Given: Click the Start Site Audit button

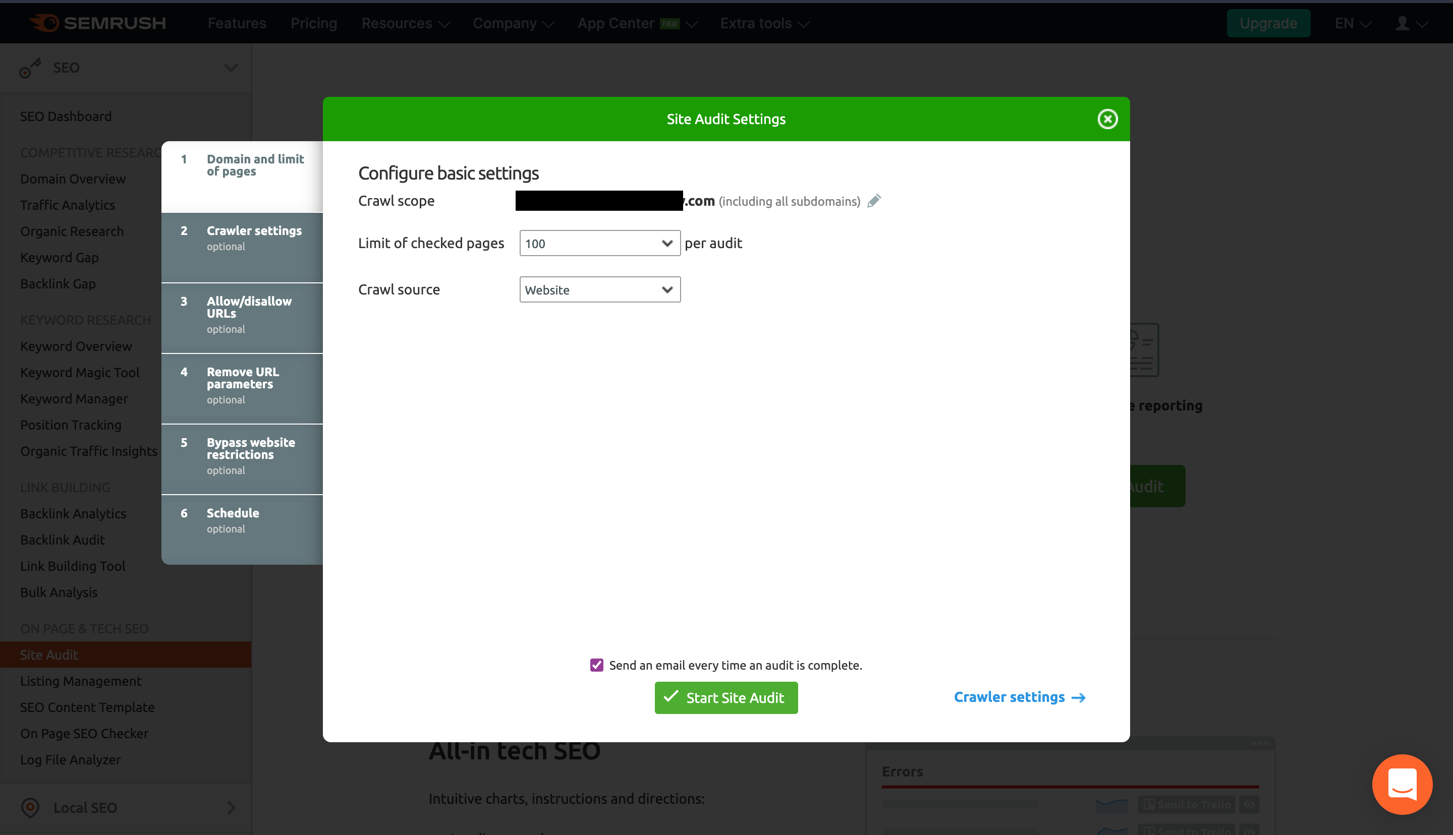Looking at the screenshot, I should [x=725, y=697].
